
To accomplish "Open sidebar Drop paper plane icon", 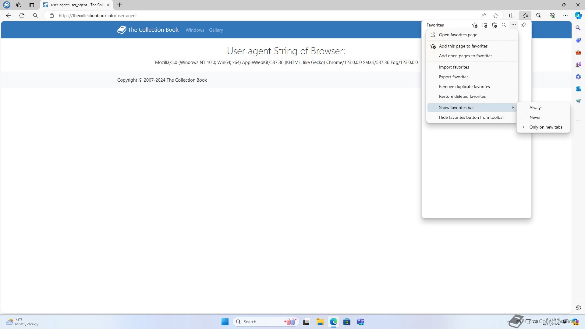I will pyautogui.click(x=578, y=101).
